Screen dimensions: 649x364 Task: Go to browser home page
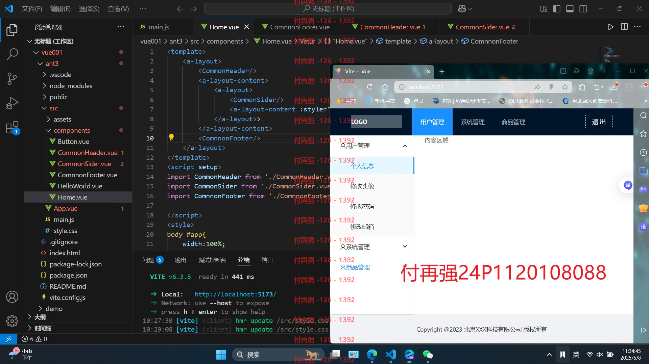point(385,87)
